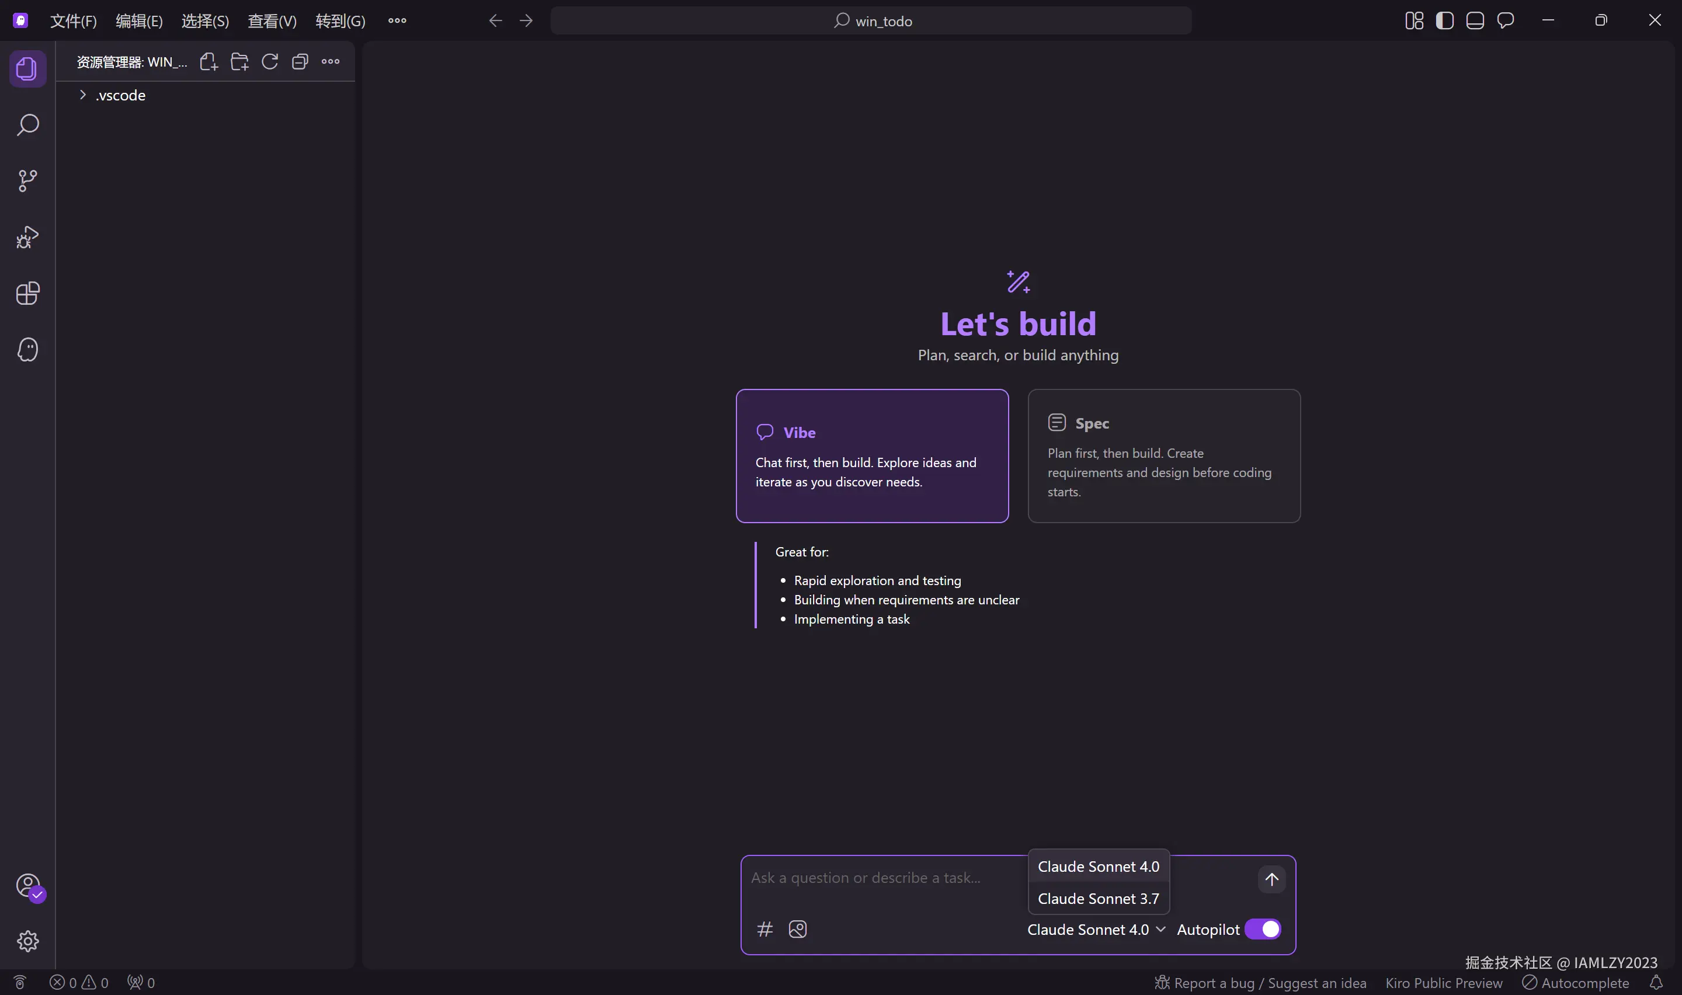This screenshot has height=995, width=1682.
Task: Open the Claude Sonnet 4.0 model dropdown
Action: click(1096, 929)
